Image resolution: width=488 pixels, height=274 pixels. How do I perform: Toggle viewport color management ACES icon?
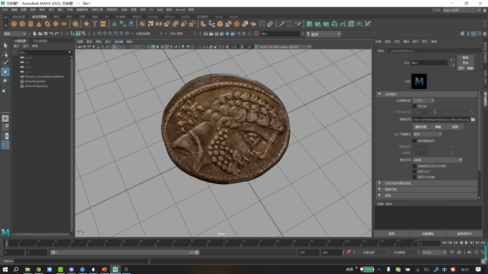coord(256,47)
